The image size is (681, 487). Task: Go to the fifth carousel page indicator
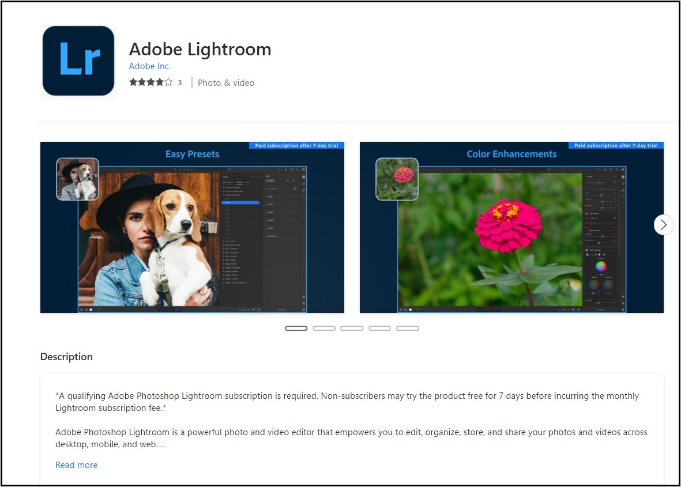407,328
